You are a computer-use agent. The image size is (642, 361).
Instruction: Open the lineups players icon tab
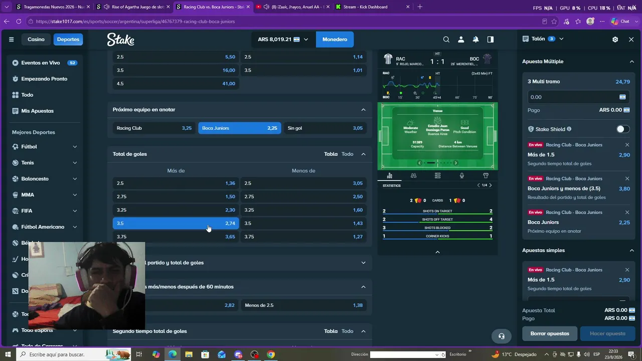(413, 175)
